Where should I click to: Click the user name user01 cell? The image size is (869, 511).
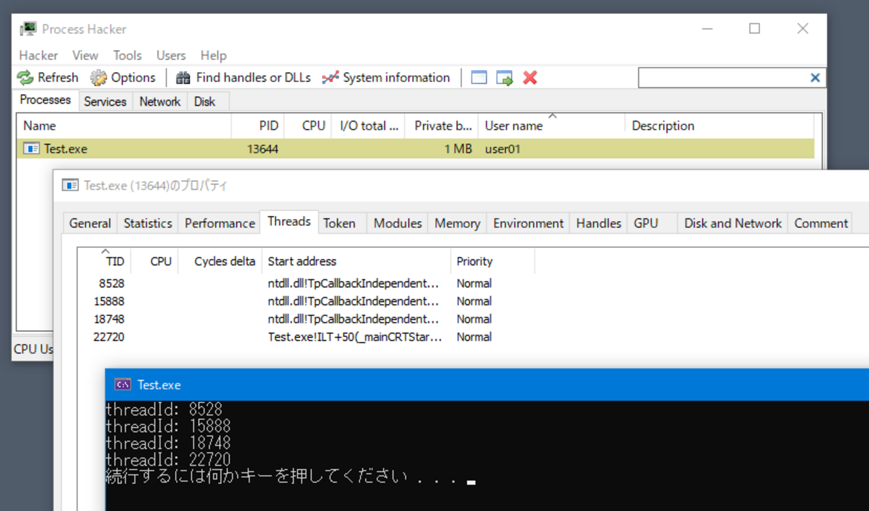(x=503, y=149)
